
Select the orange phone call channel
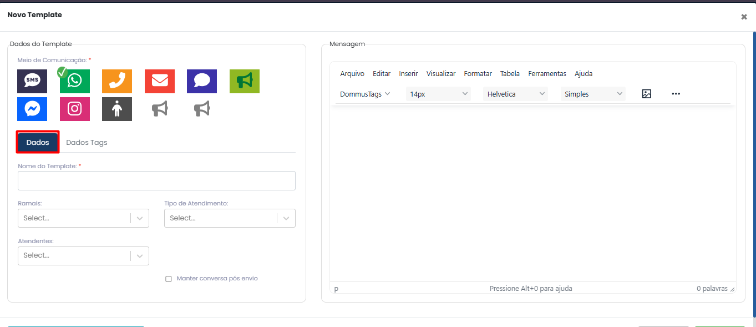click(117, 81)
